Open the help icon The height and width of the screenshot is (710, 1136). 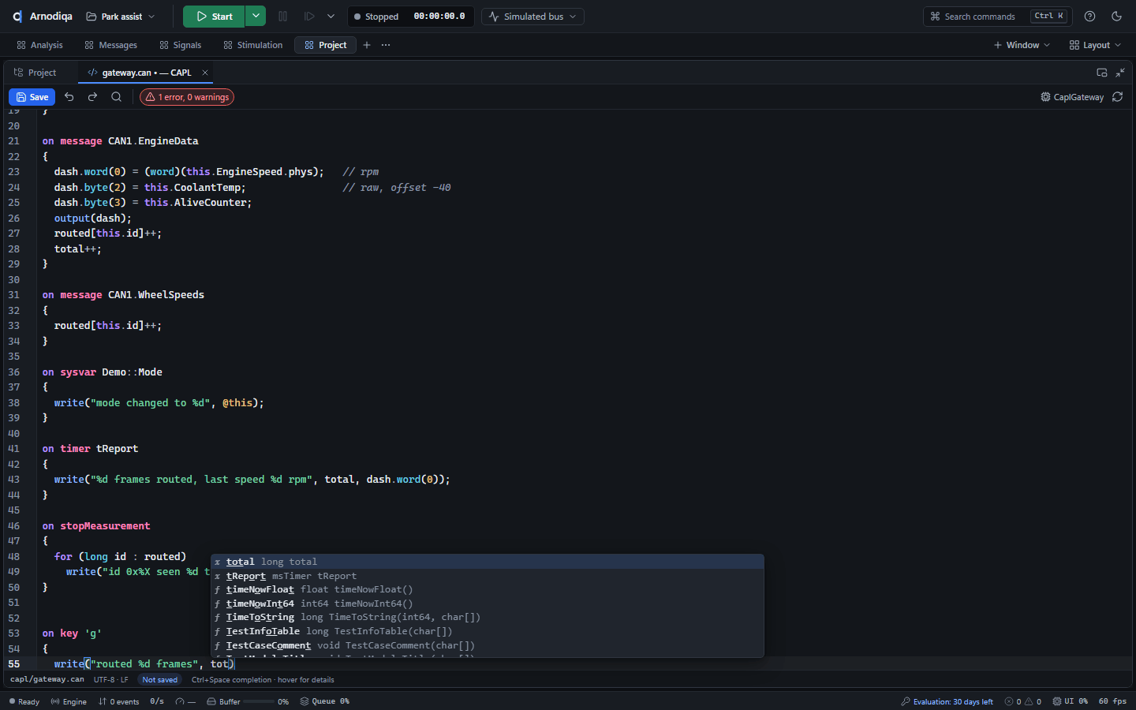[x=1089, y=17]
